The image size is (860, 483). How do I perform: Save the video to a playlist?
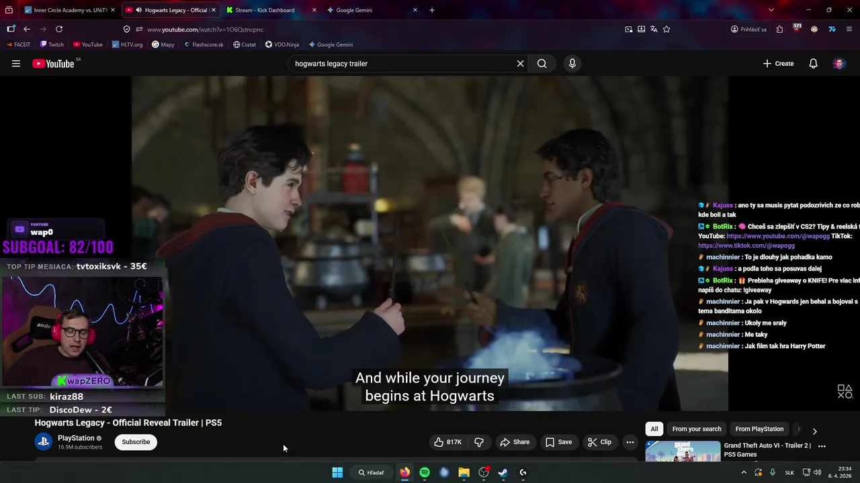click(x=558, y=442)
